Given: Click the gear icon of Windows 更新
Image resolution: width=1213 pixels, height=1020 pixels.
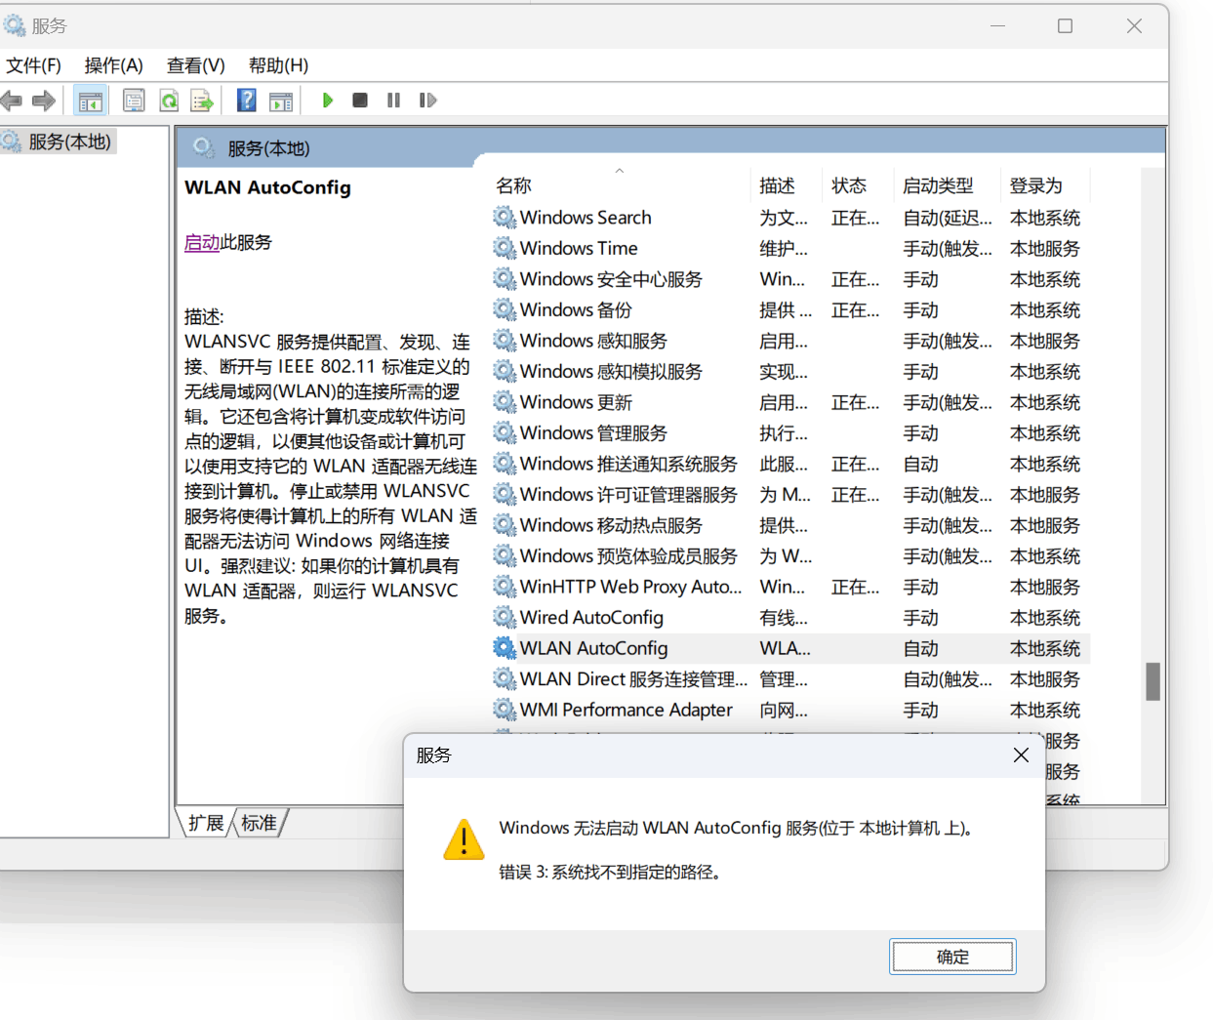Looking at the screenshot, I should pyautogui.click(x=504, y=402).
